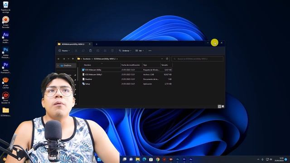Open network and volume quick settings
290x163 pixels.
click(269, 159)
